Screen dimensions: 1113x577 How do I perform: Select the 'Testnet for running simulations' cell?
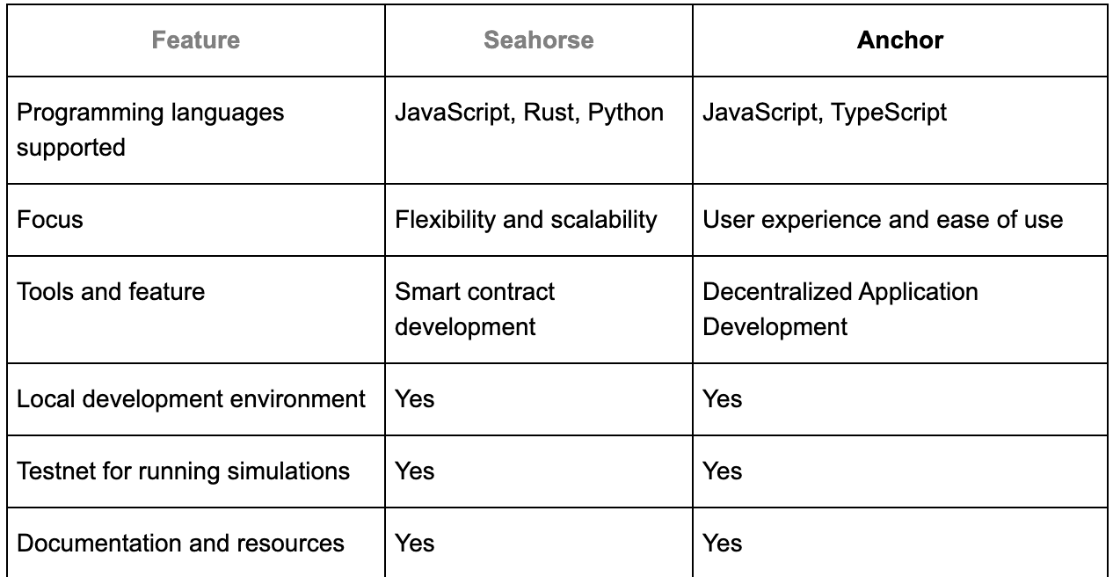[x=183, y=471]
